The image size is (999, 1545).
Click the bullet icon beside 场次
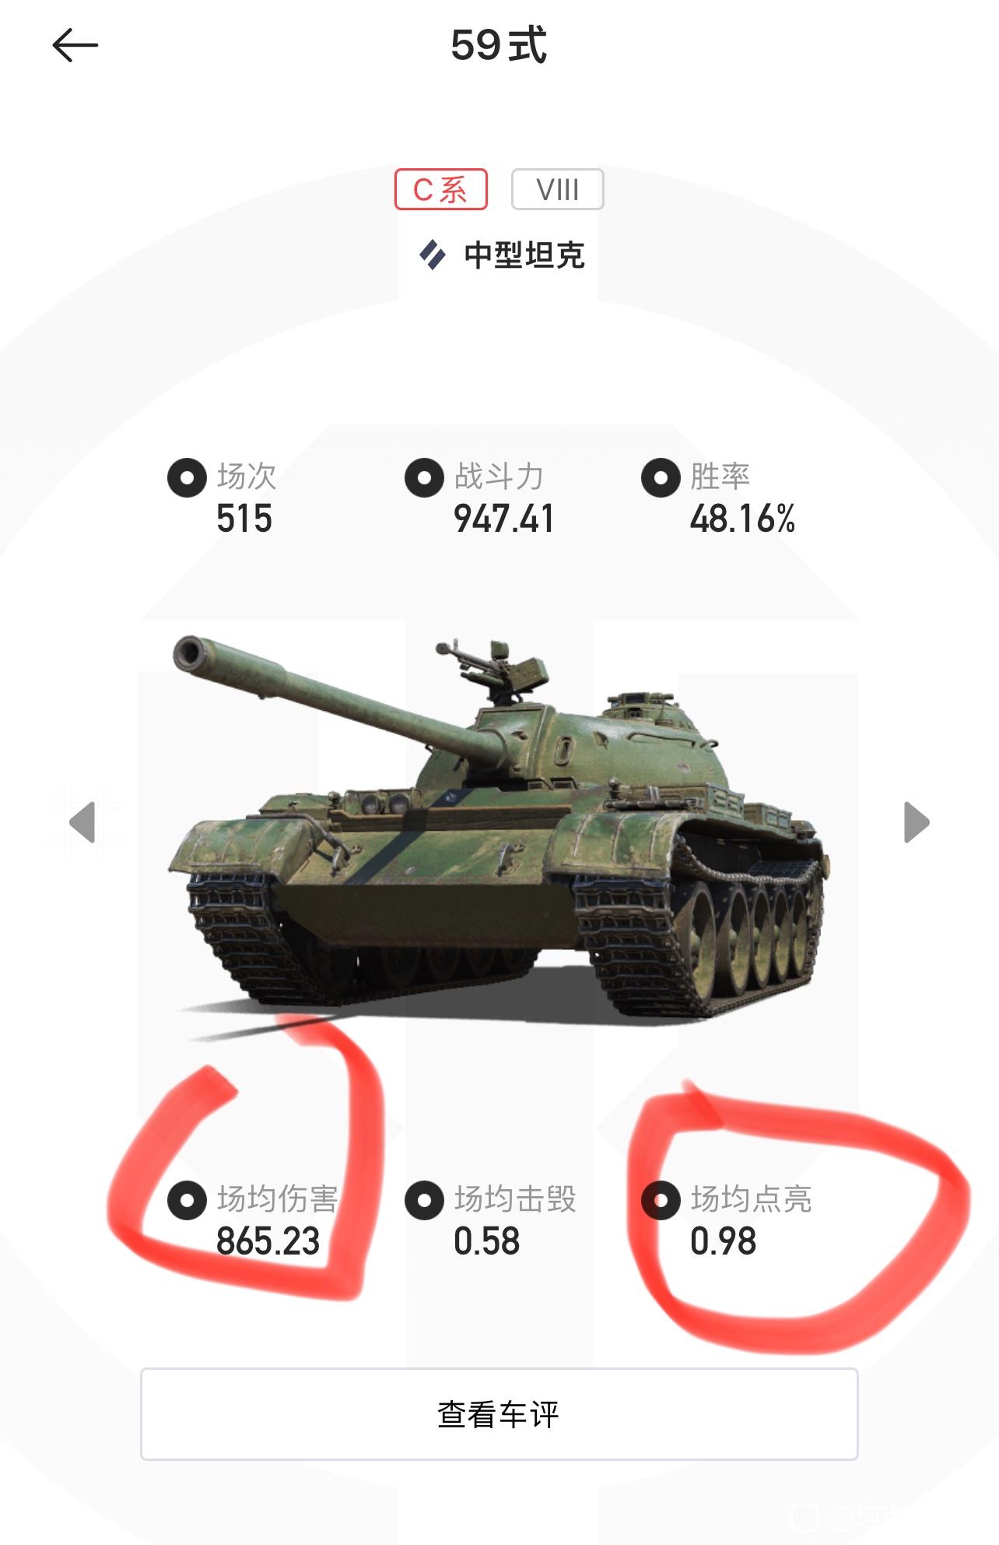(187, 477)
